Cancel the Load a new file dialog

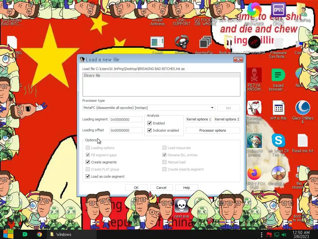pyautogui.click(x=161, y=188)
